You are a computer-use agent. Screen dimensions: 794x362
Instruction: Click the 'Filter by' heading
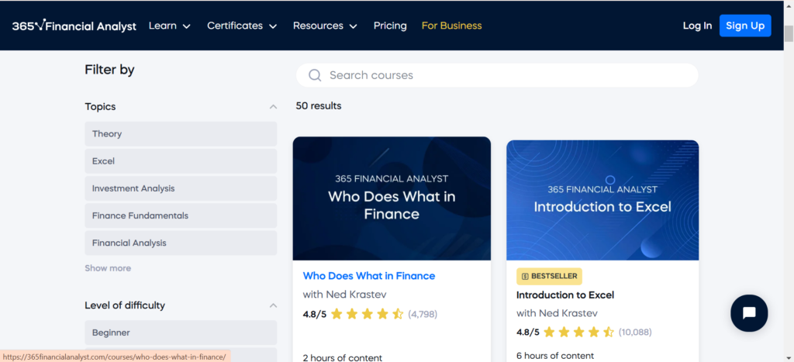(109, 70)
